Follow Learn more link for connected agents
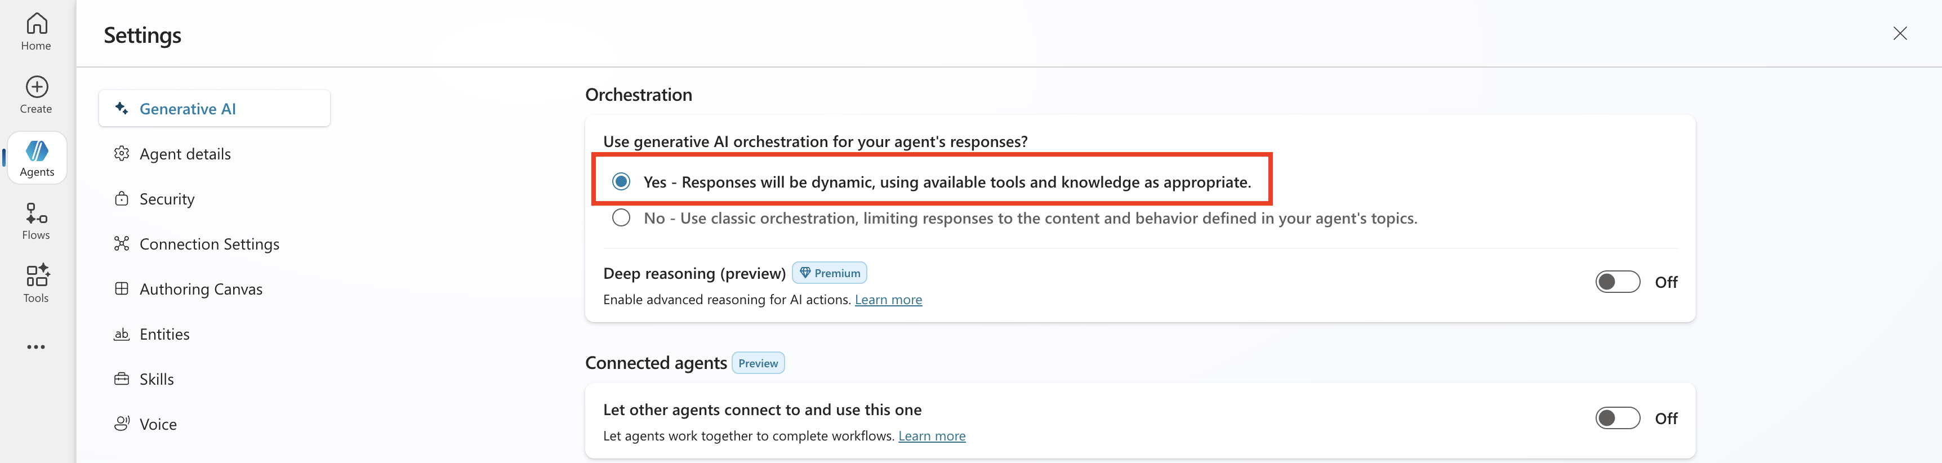The width and height of the screenshot is (1942, 463). [932, 436]
